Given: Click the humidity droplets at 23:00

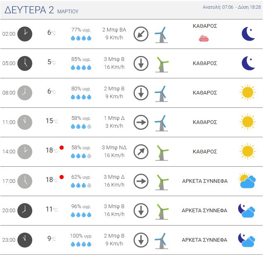Looking at the screenshot, I should 81,244.
